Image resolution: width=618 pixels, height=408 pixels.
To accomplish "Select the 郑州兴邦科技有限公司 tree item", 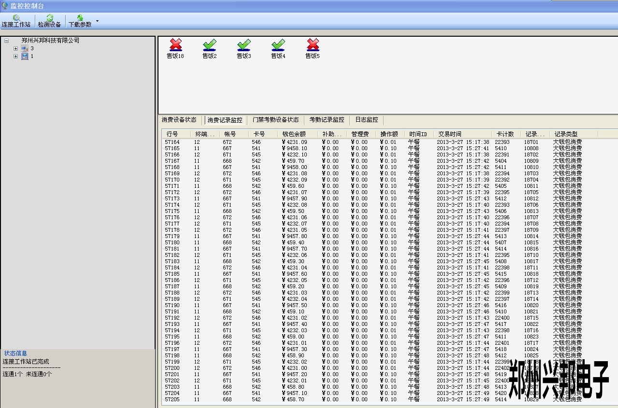I will point(50,41).
